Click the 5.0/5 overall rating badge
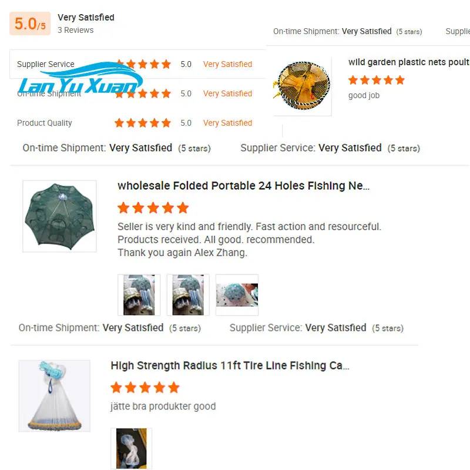This screenshot has width=470, height=470. coord(30,23)
